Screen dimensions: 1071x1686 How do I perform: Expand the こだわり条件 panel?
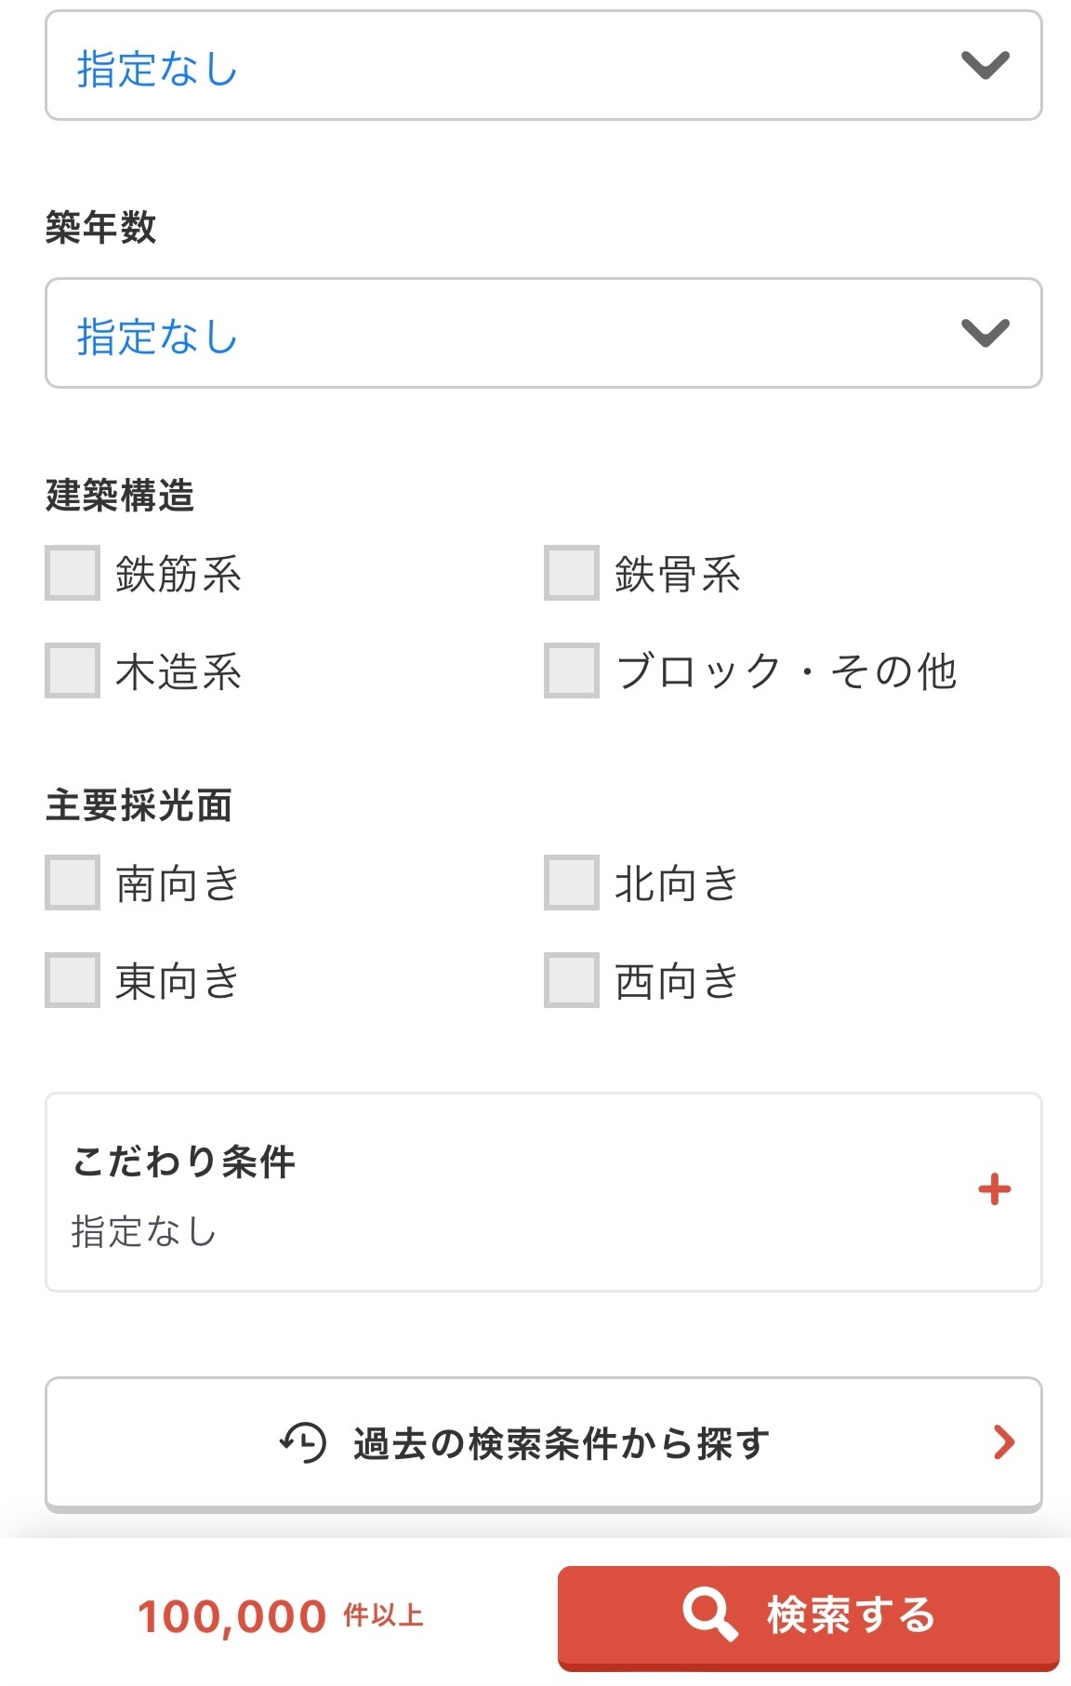tap(543, 1191)
